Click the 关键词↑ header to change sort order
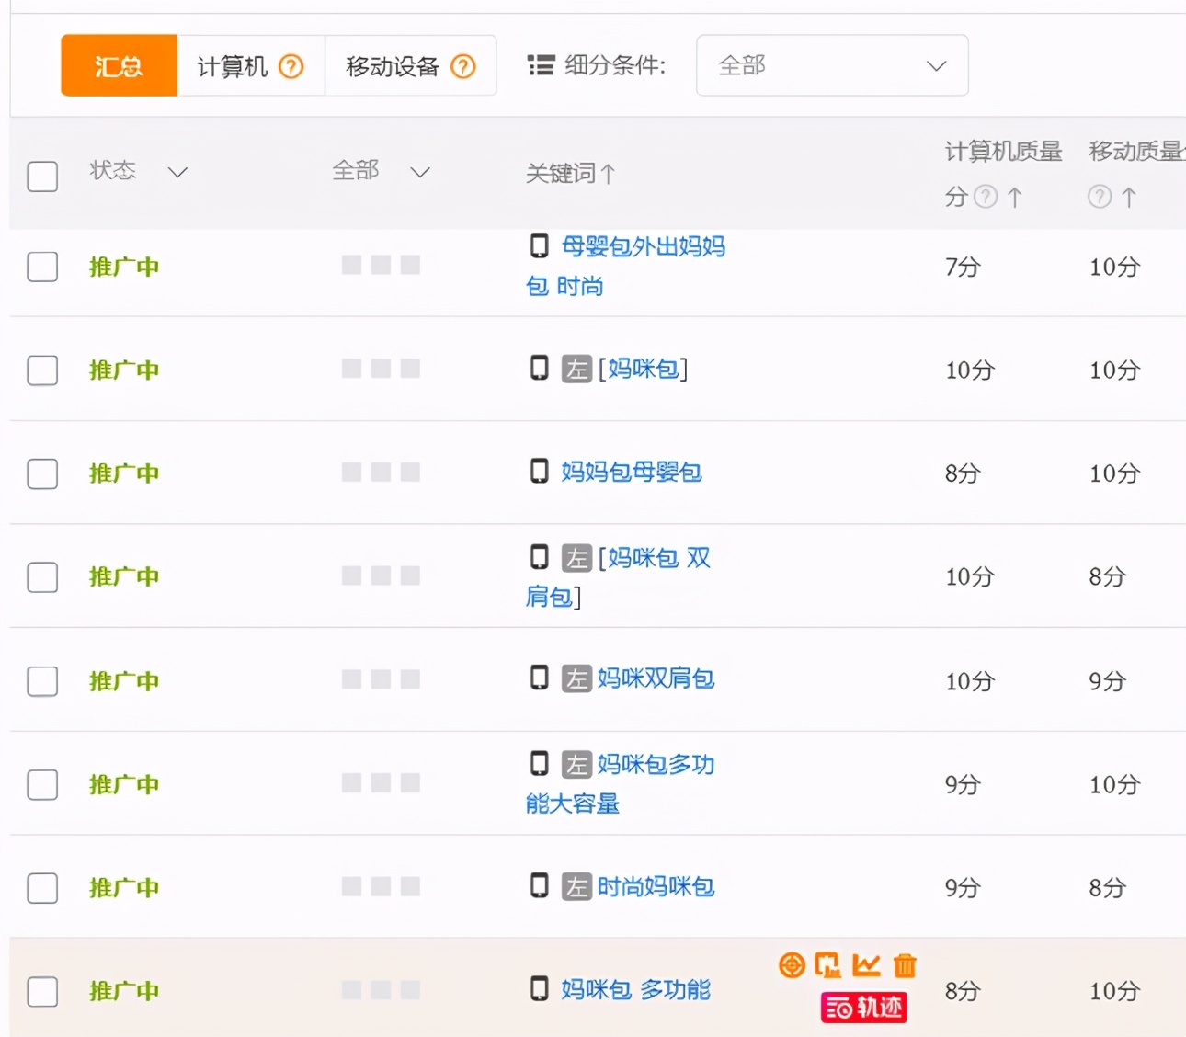The height and width of the screenshot is (1037, 1186). (570, 174)
